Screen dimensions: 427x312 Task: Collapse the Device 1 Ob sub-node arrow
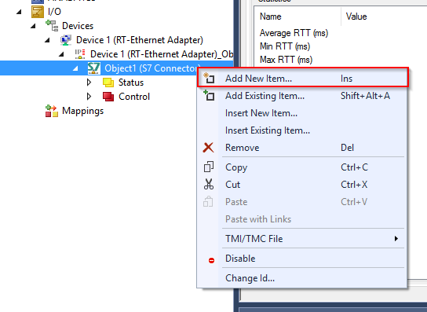pyautogui.click(x=61, y=54)
